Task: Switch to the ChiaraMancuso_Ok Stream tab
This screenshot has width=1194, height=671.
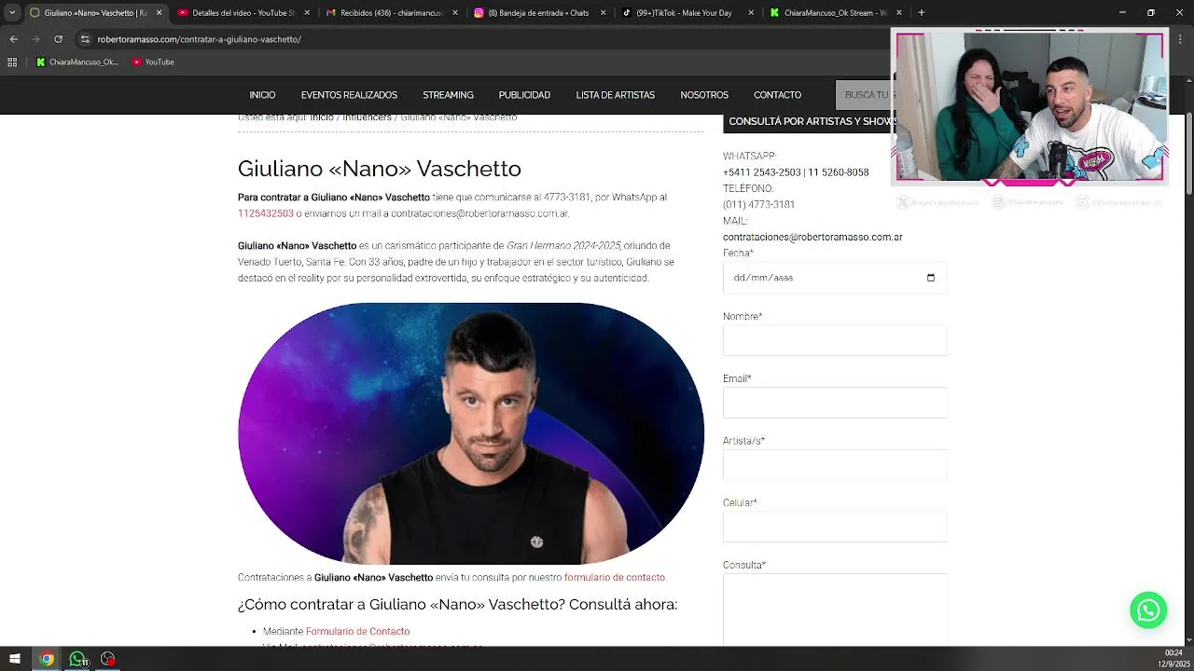Action: (835, 13)
